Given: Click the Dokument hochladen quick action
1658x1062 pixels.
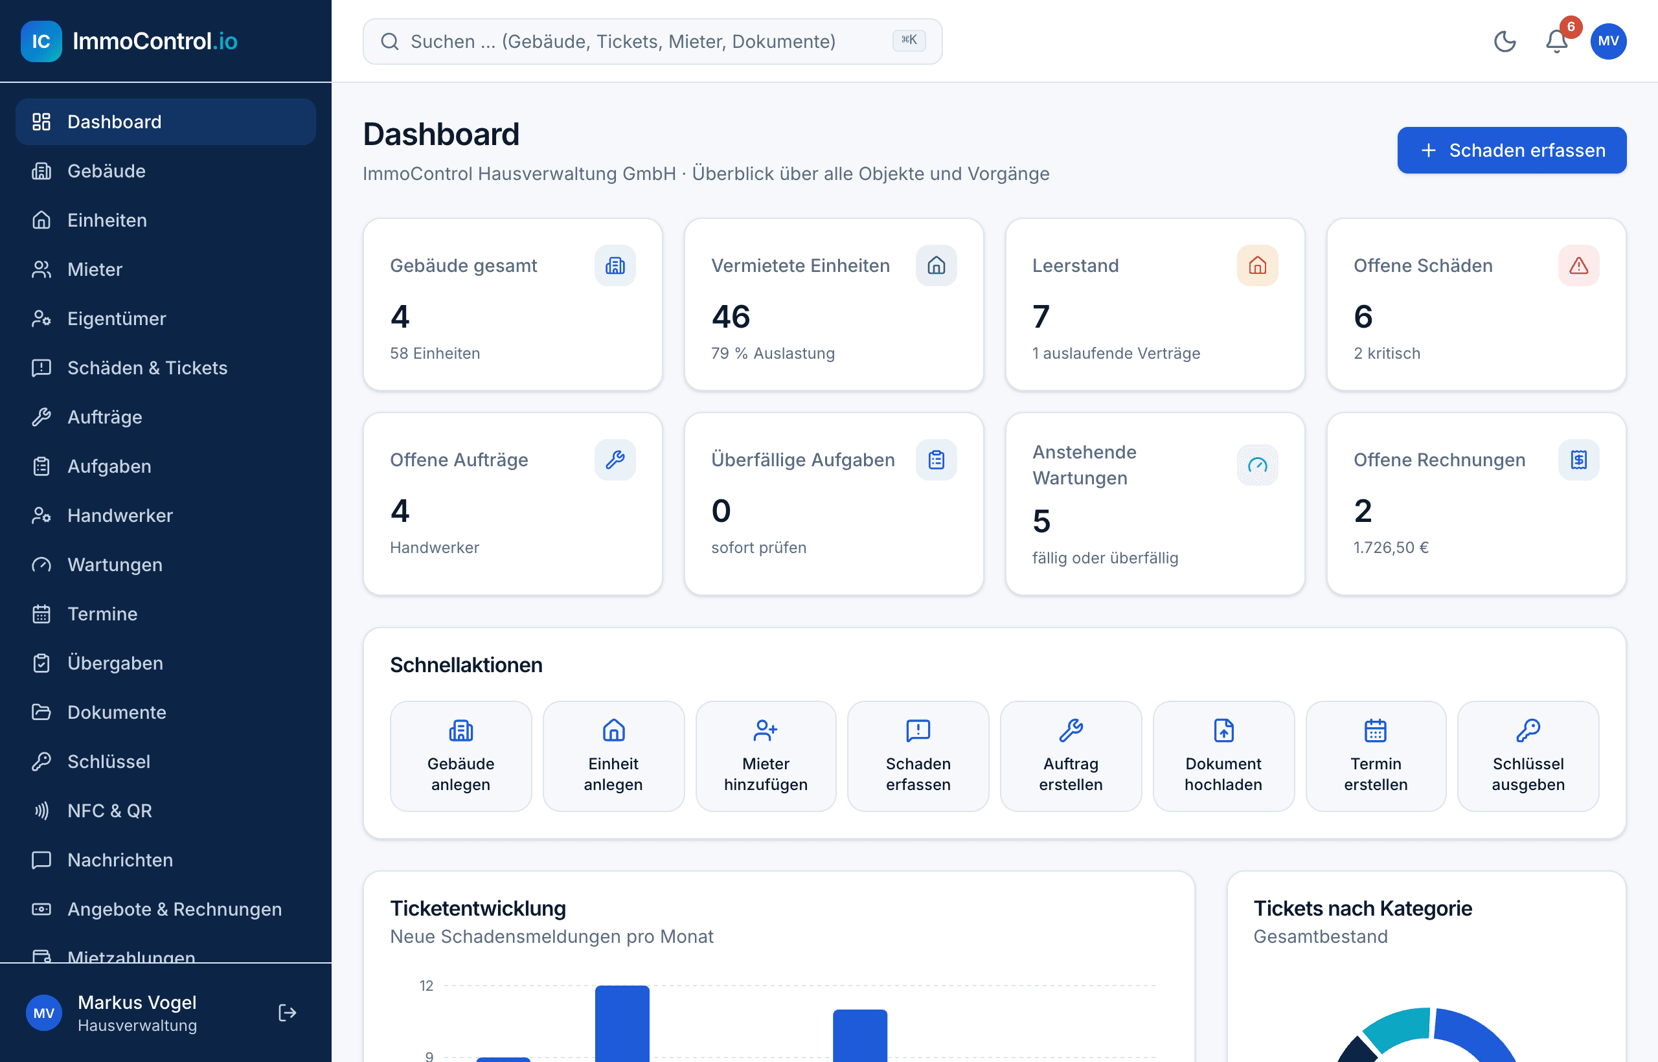Looking at the screenshot, I should 1223,756.
